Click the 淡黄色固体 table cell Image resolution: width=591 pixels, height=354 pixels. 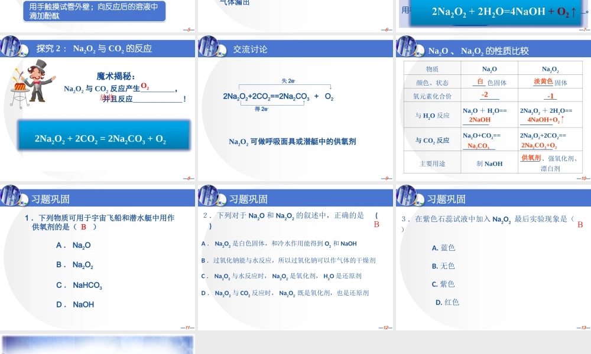click(x=550, y=83)
